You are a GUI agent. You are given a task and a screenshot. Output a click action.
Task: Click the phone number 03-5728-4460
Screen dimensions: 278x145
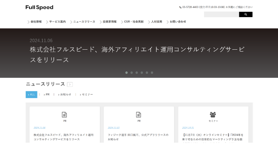pyautogui.click(x=190, y=7)
